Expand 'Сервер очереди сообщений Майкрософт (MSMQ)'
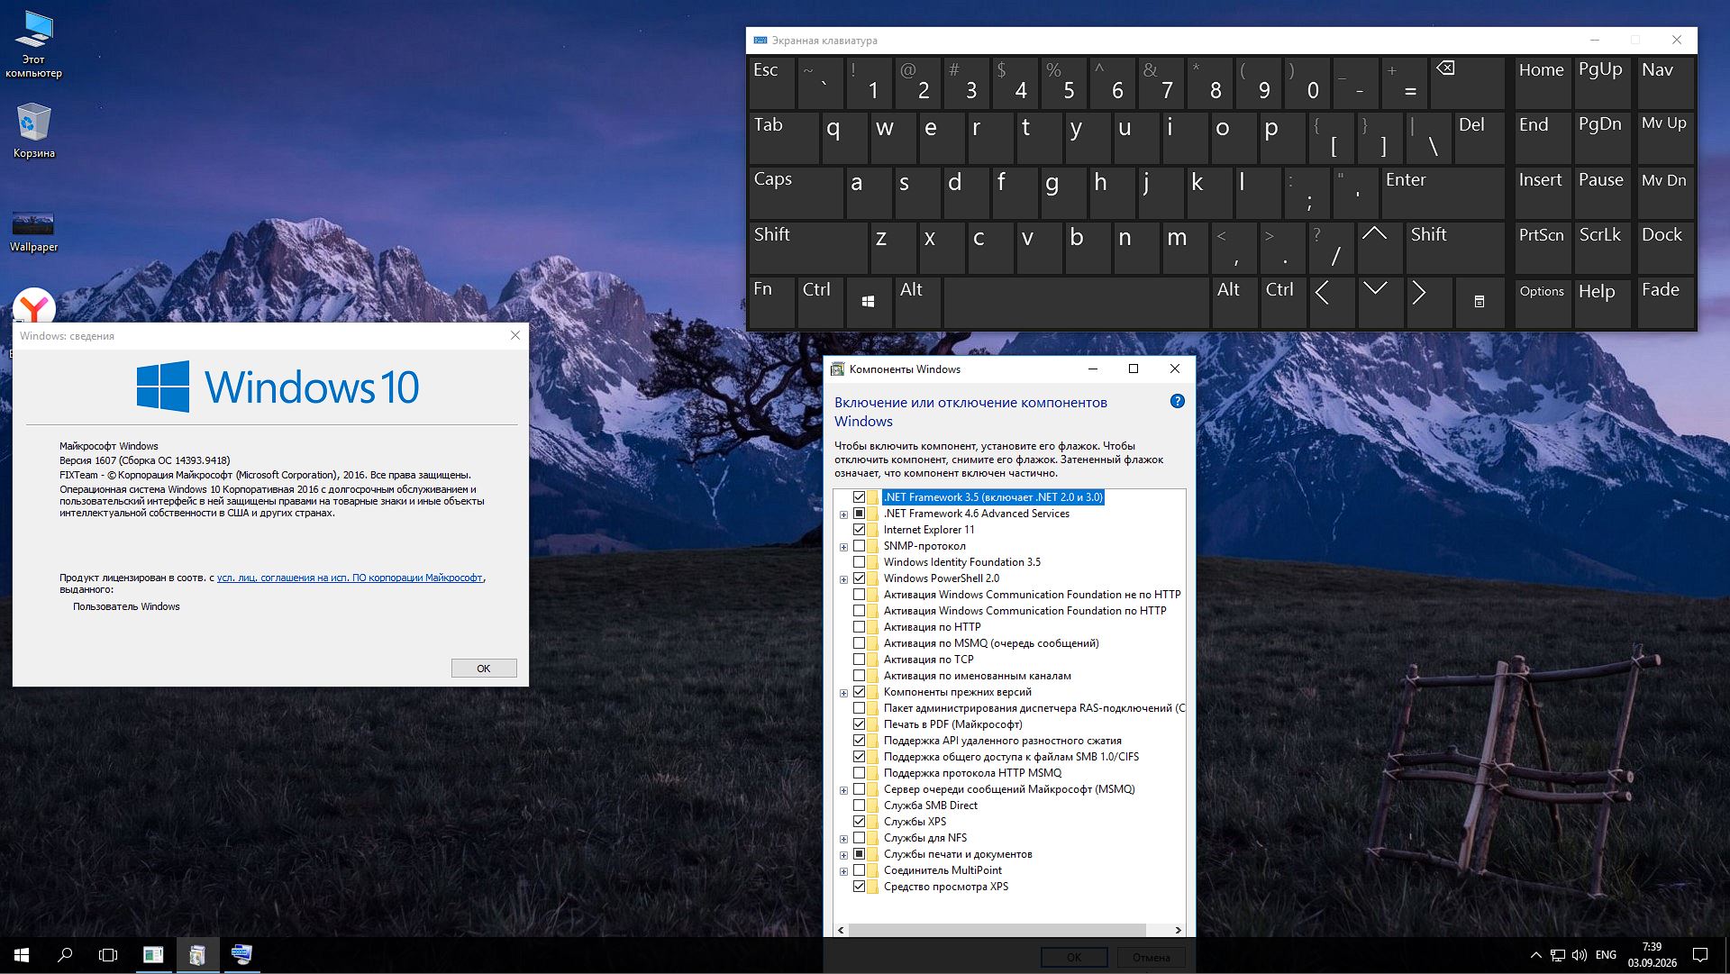1730x974 pixels. coord(843,790)
